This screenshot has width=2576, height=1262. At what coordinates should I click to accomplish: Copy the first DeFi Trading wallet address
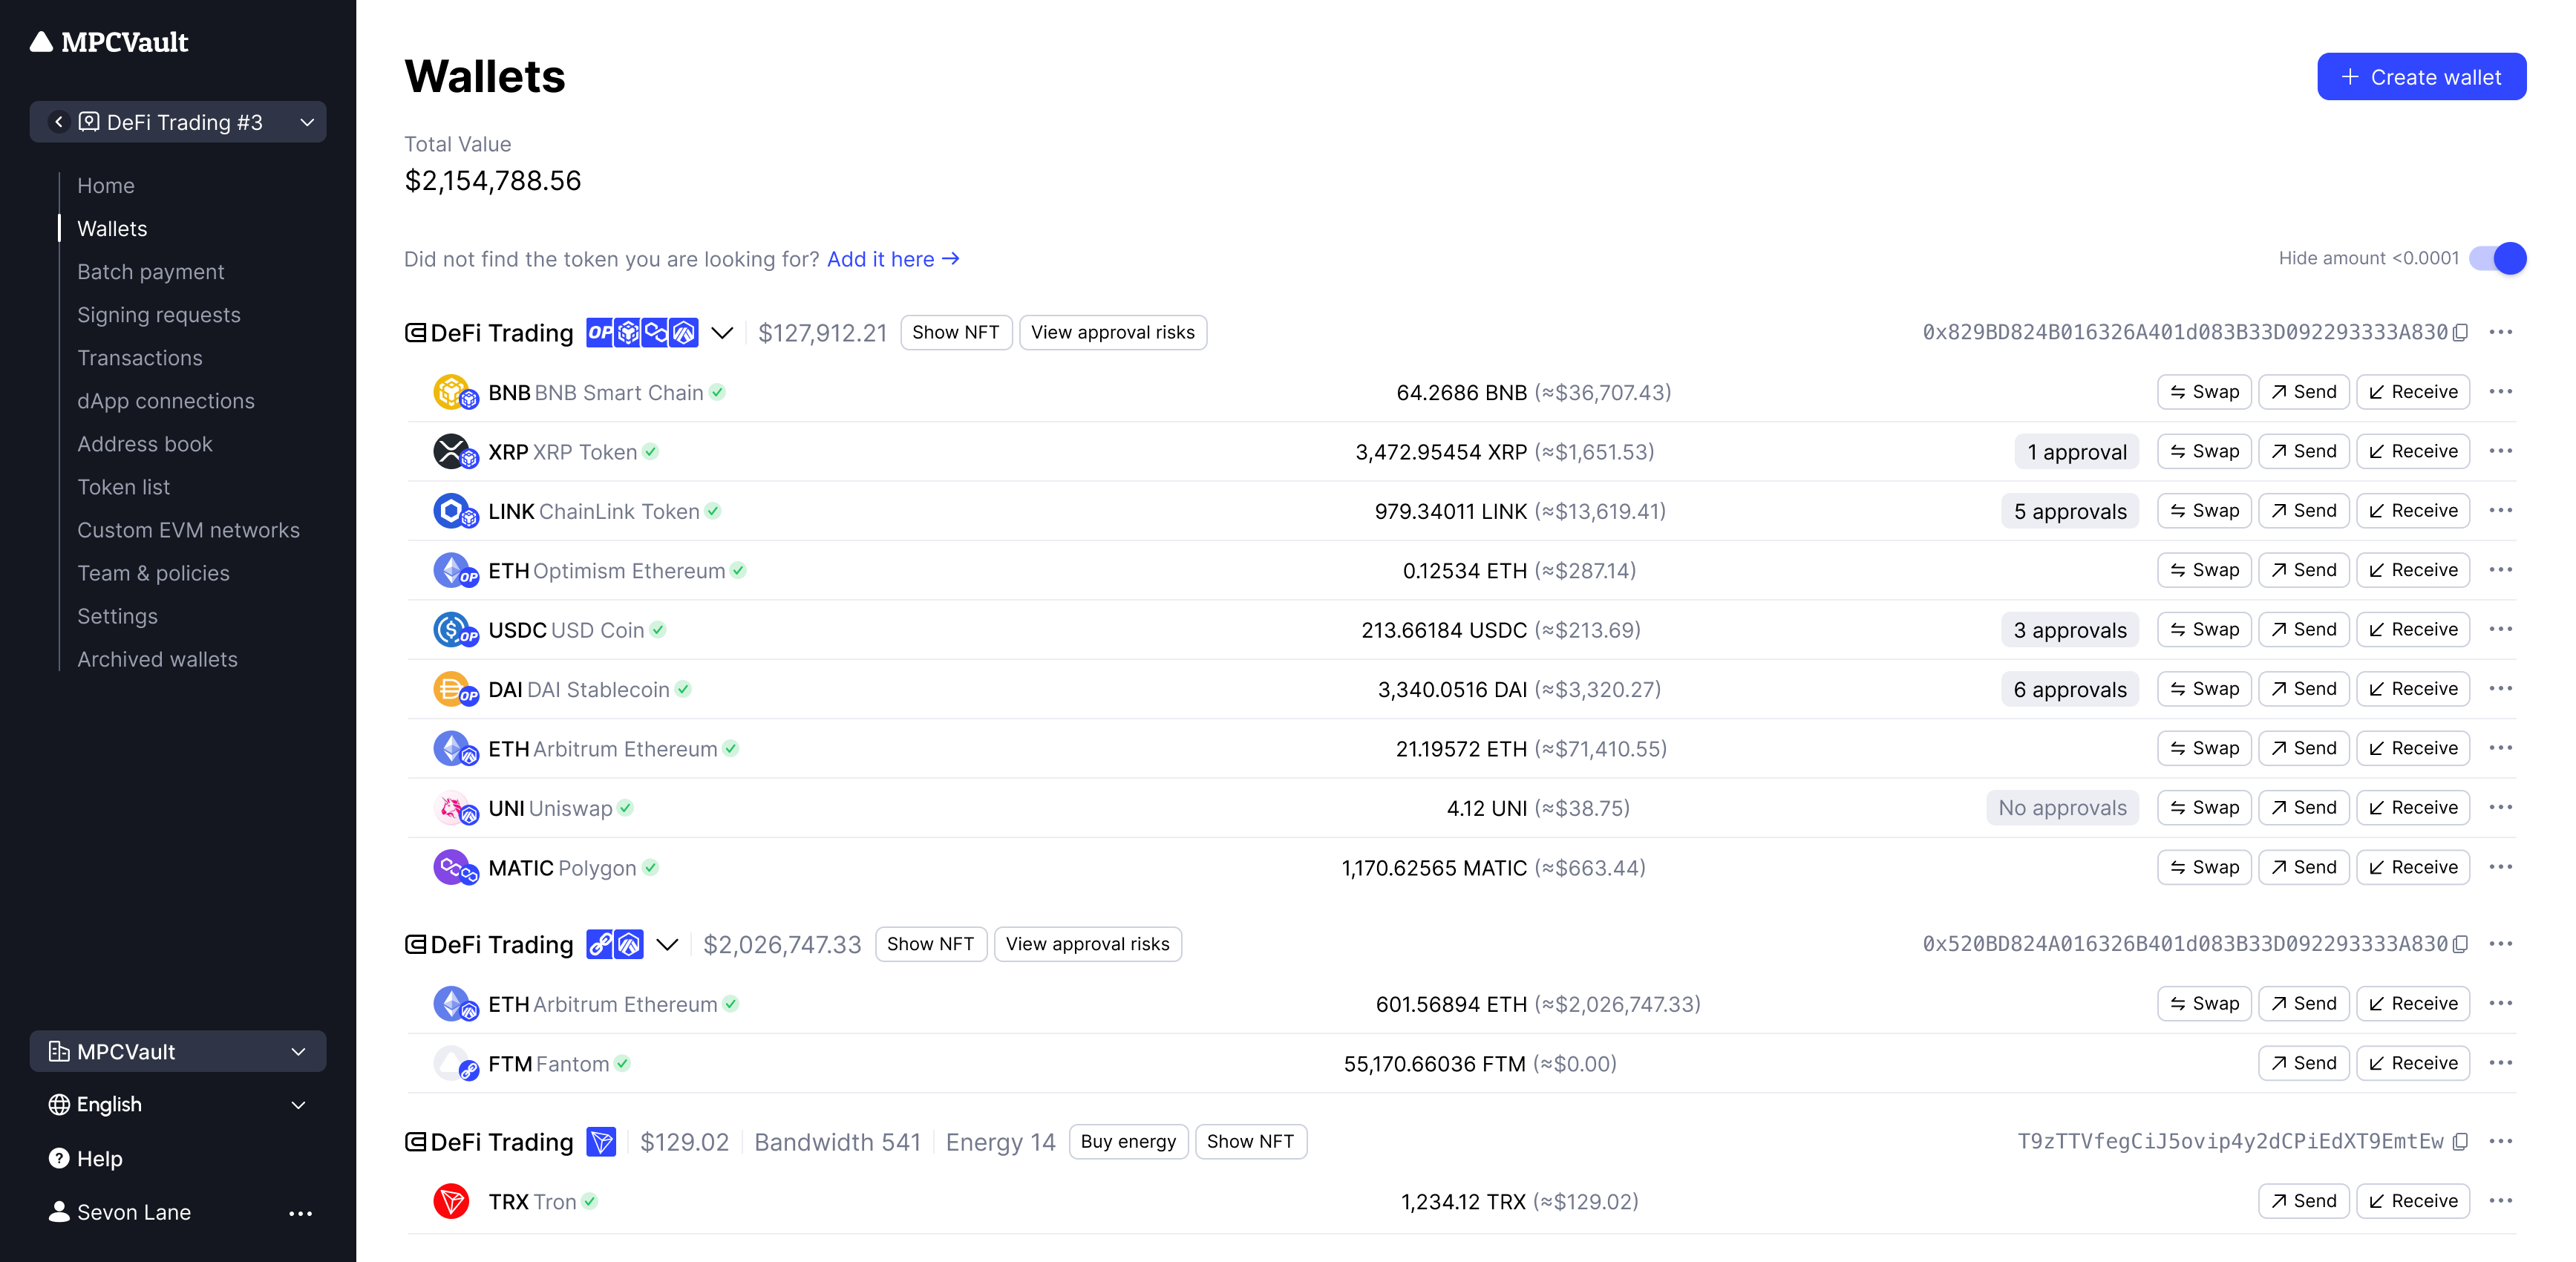tap(2461, 333)
